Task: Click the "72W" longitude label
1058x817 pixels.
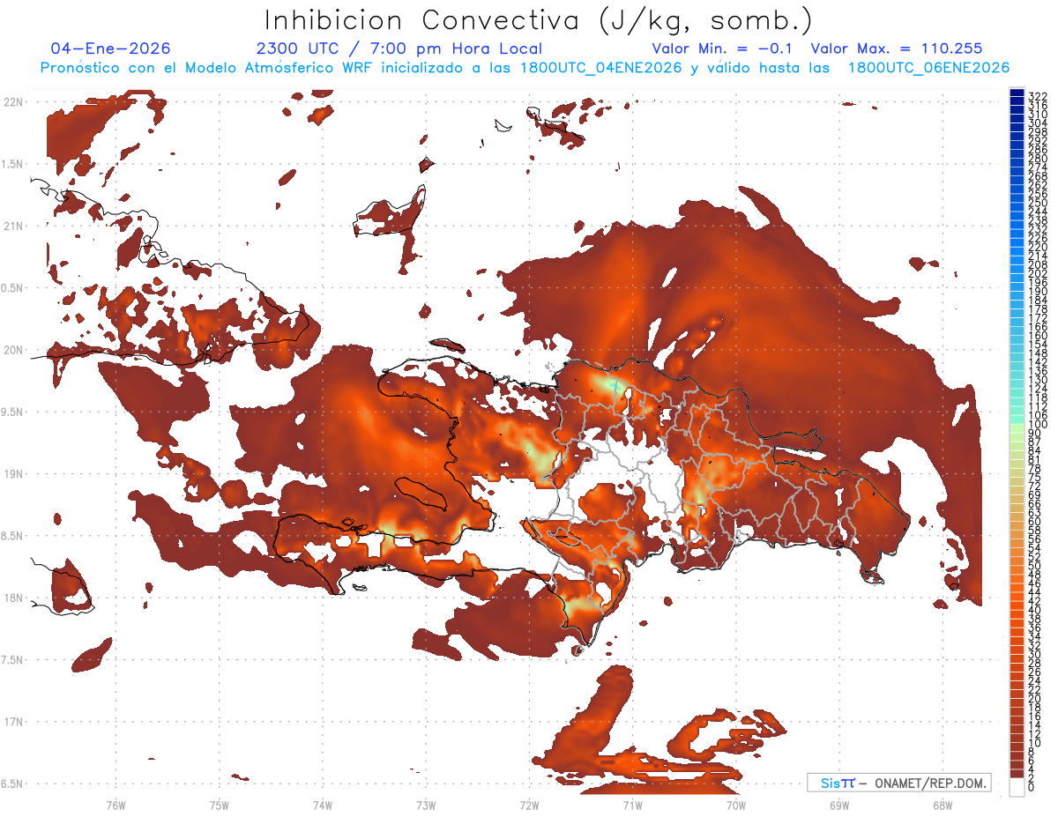Action: [529, 804]
